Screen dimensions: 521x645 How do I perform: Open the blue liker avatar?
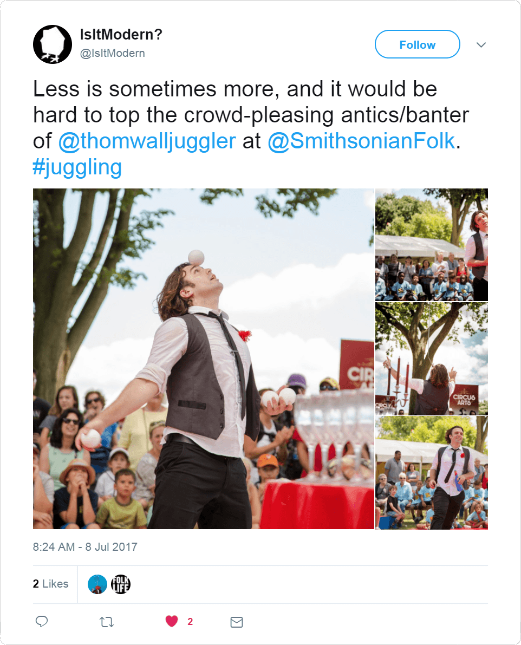(x=97, y=584)
